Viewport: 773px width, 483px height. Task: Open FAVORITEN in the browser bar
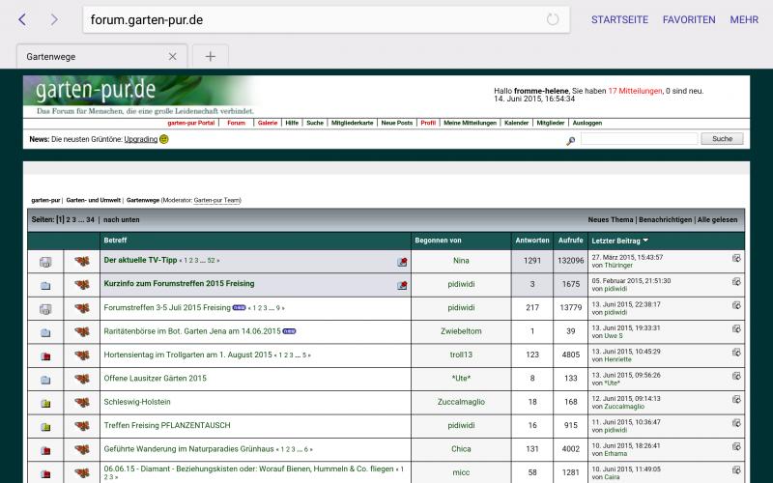click(x=689, y=19)
